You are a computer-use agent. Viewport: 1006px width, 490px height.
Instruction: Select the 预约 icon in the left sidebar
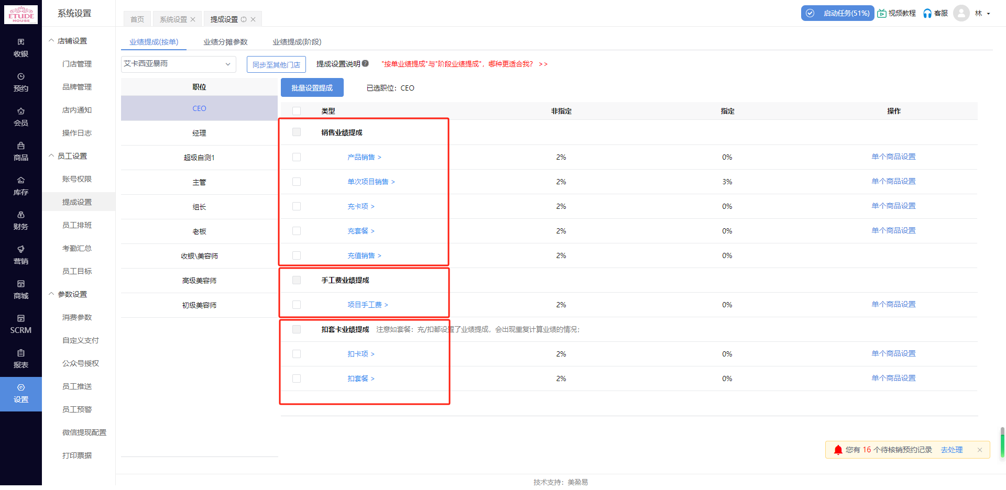tap(20, 82)
